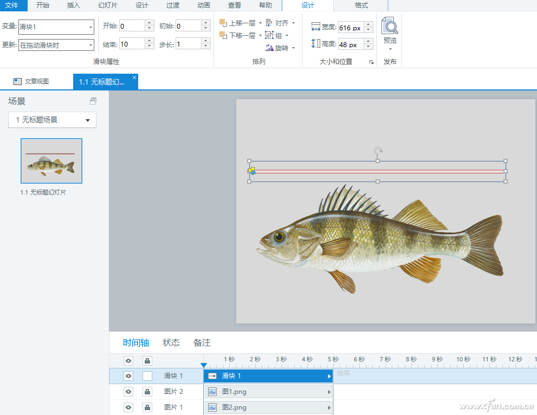Click the Bring Forward (上移一层) icon
This screenshot has width=537, height=415.
(223, 23)
